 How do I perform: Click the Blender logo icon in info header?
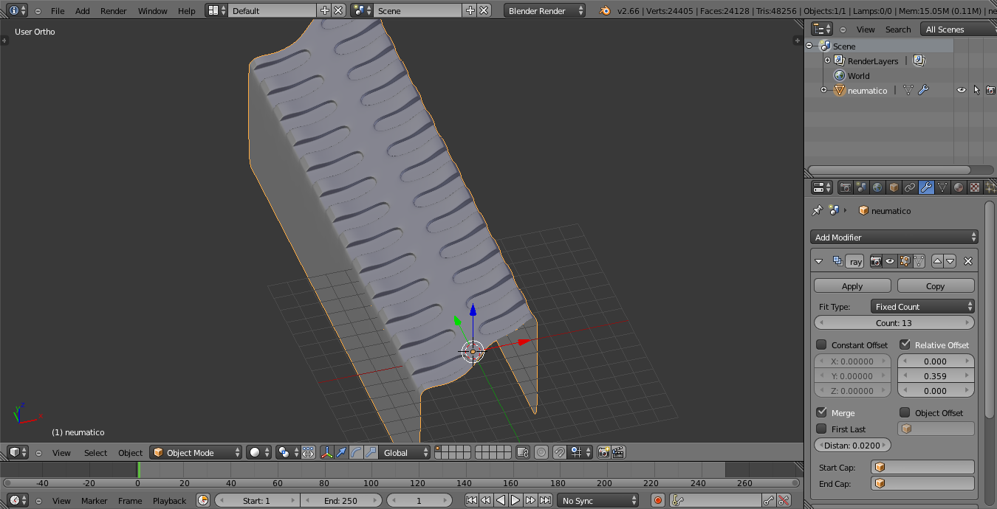point(606,10)
